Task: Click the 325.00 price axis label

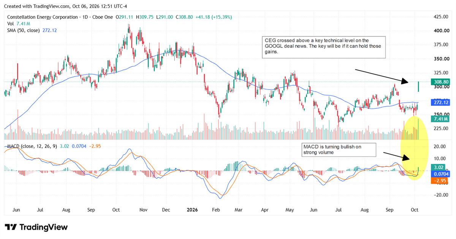Action: pos(442,72)
